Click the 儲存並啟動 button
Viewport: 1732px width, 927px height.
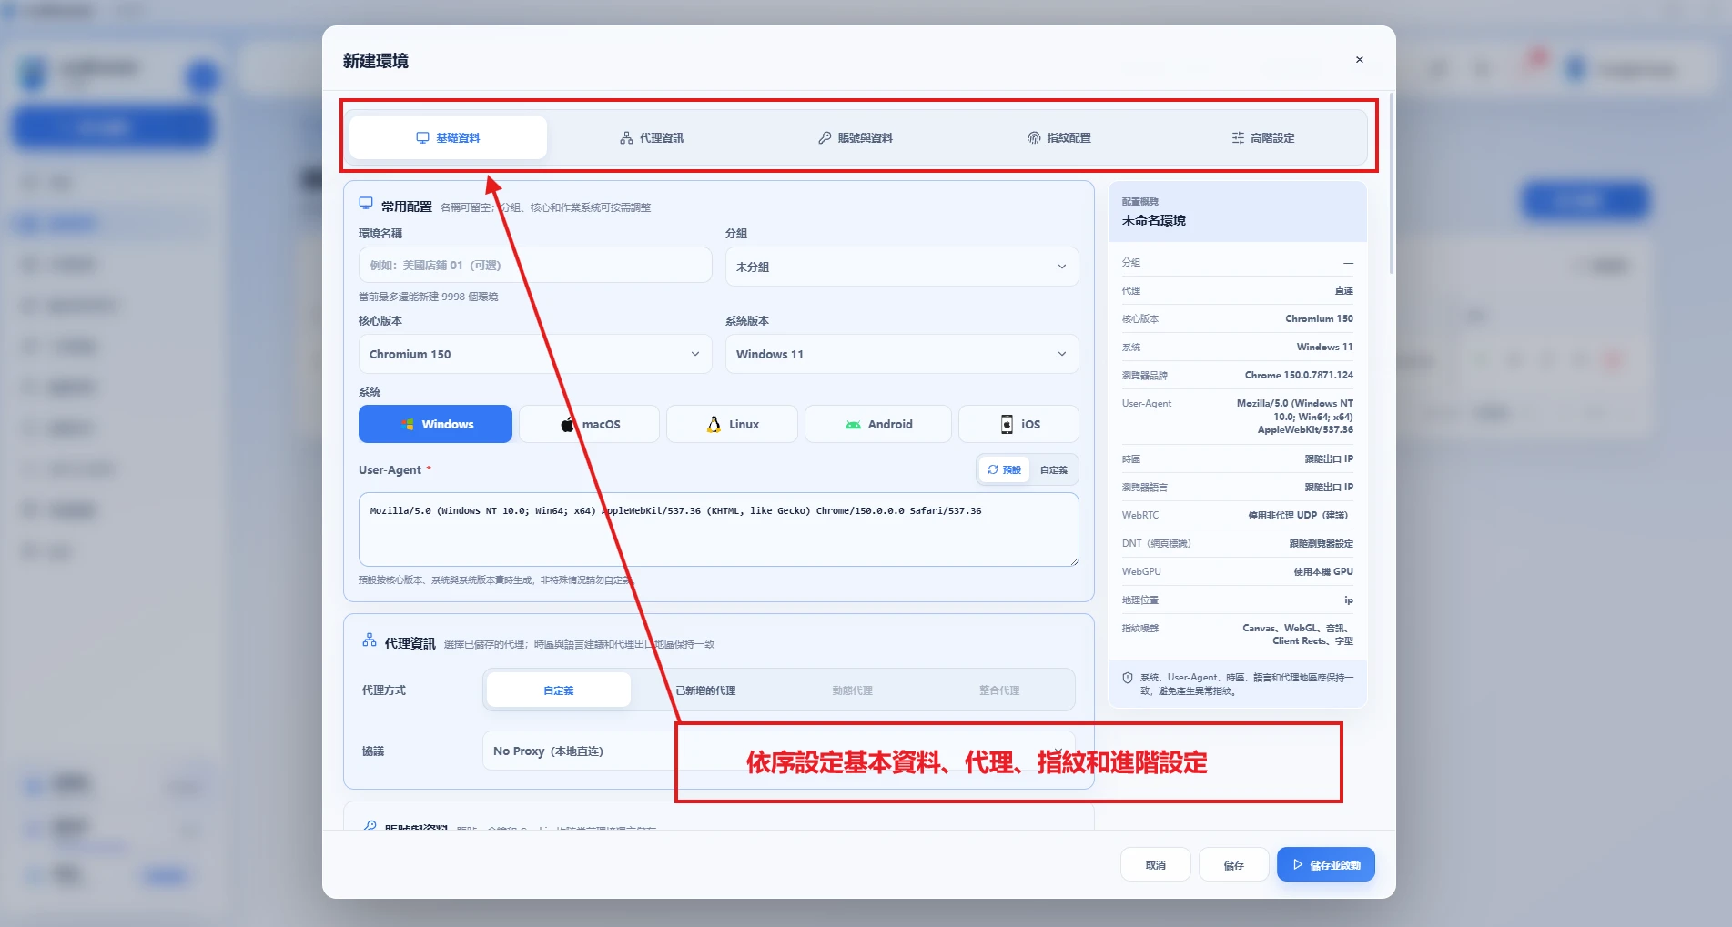coord(1326,864)
